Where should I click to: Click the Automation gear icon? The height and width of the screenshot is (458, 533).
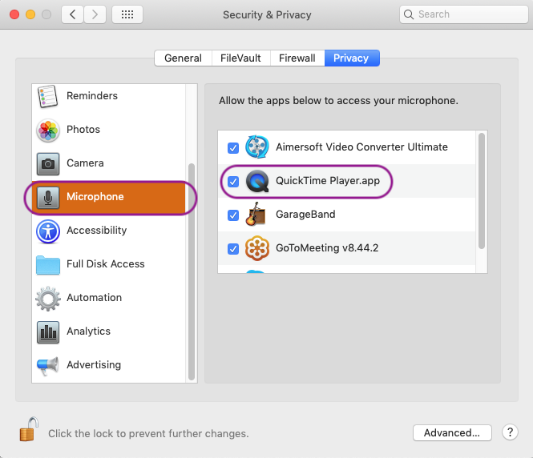pyautogui.click(x=48, y=299)
